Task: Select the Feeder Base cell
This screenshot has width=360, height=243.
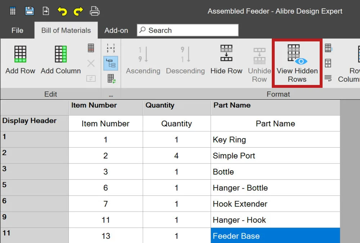Action: 275,236
